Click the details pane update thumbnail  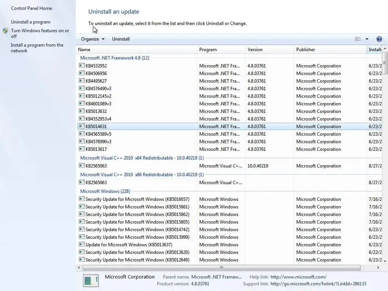click(x=91, y=280)
